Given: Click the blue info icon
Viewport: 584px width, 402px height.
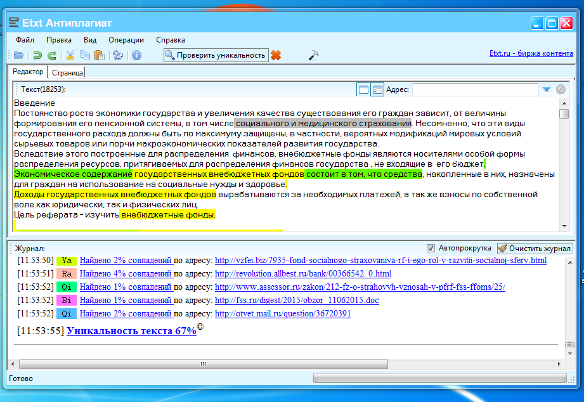Looking at the screenshot, I should pyautogui.click(x=136, y=56).
